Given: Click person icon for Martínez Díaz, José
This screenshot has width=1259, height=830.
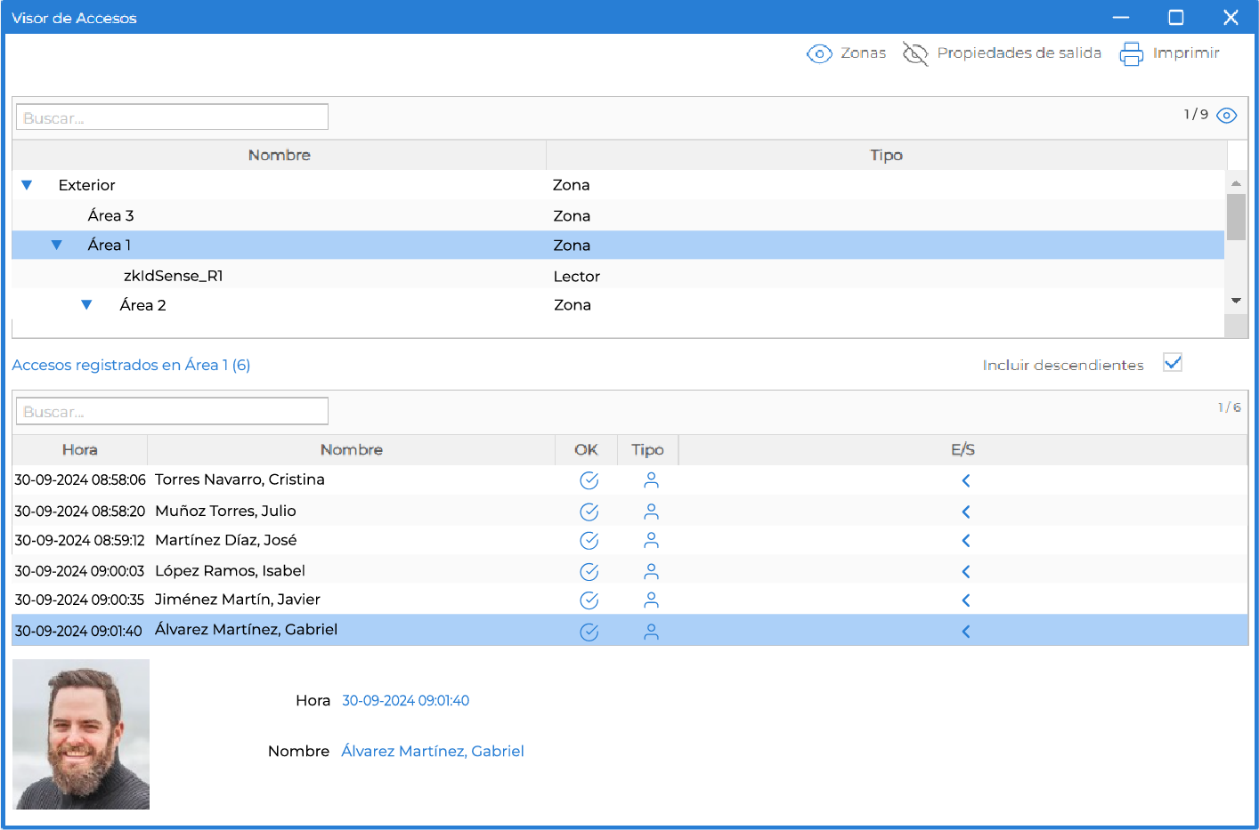Looking at the screenshot, I should tap(652, 540).
